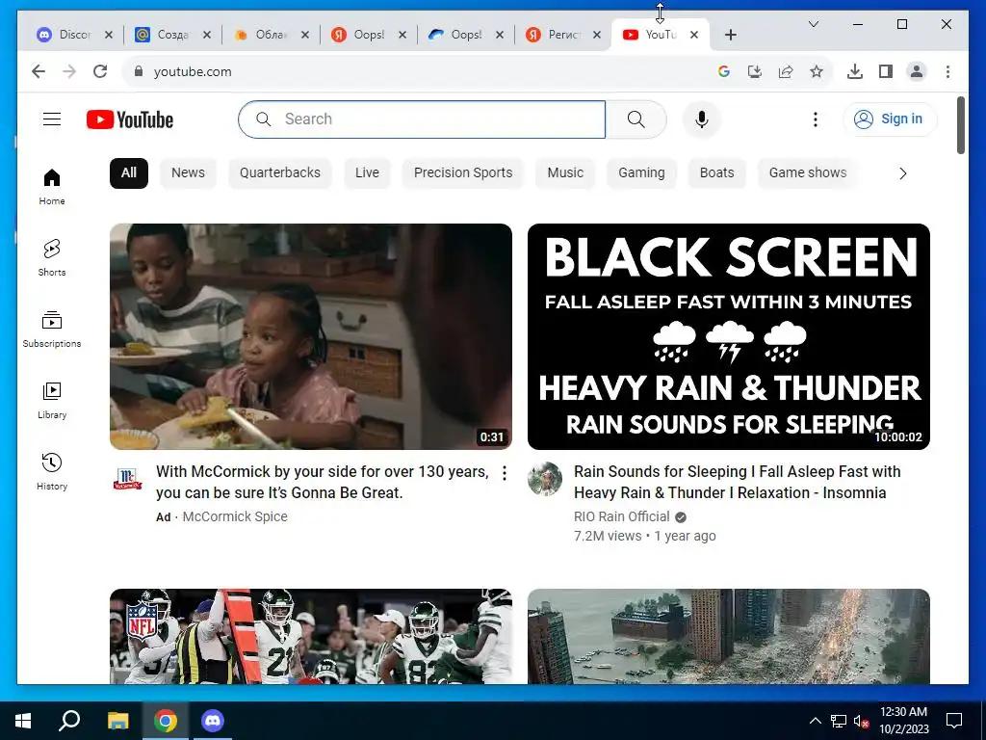Close the YouTube browser tab
The height and width of the screenshot is (740, 986).
[693, 35]
